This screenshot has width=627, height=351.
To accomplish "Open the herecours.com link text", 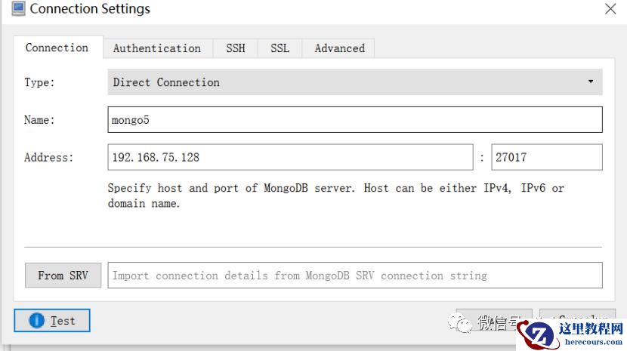I will (593, 341).
